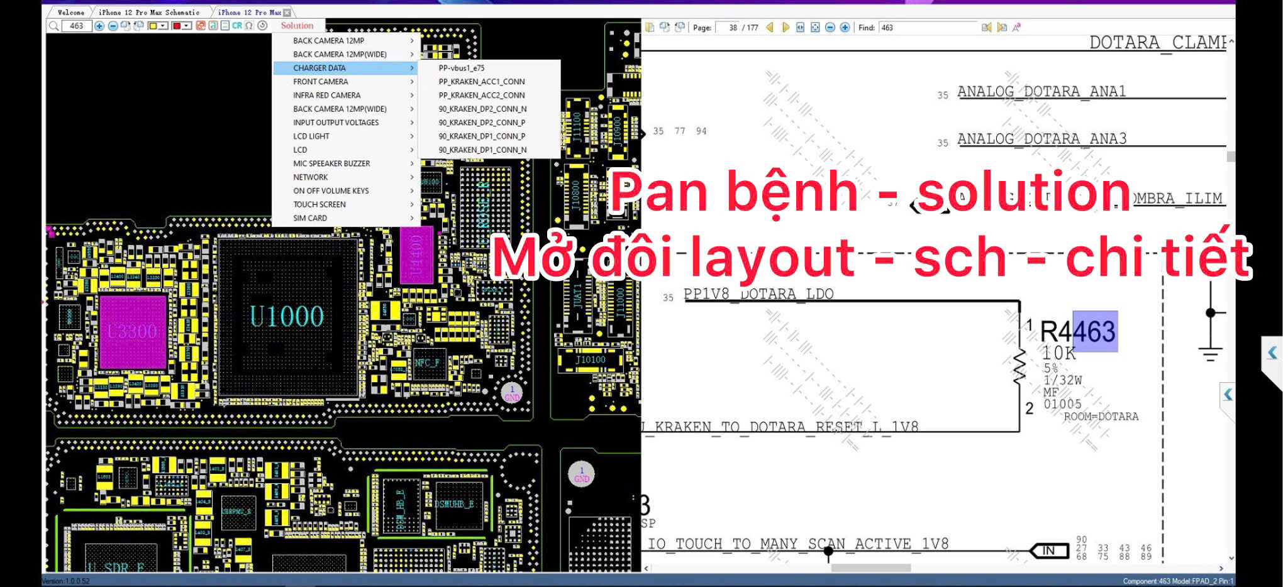Open the yellow color dropdown arrow
Image resolution: width=1288 pixels, height=587 pixels.
tap(163, 26)
